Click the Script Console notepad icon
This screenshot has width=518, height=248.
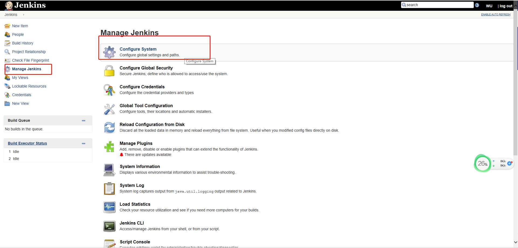[109, 243]
